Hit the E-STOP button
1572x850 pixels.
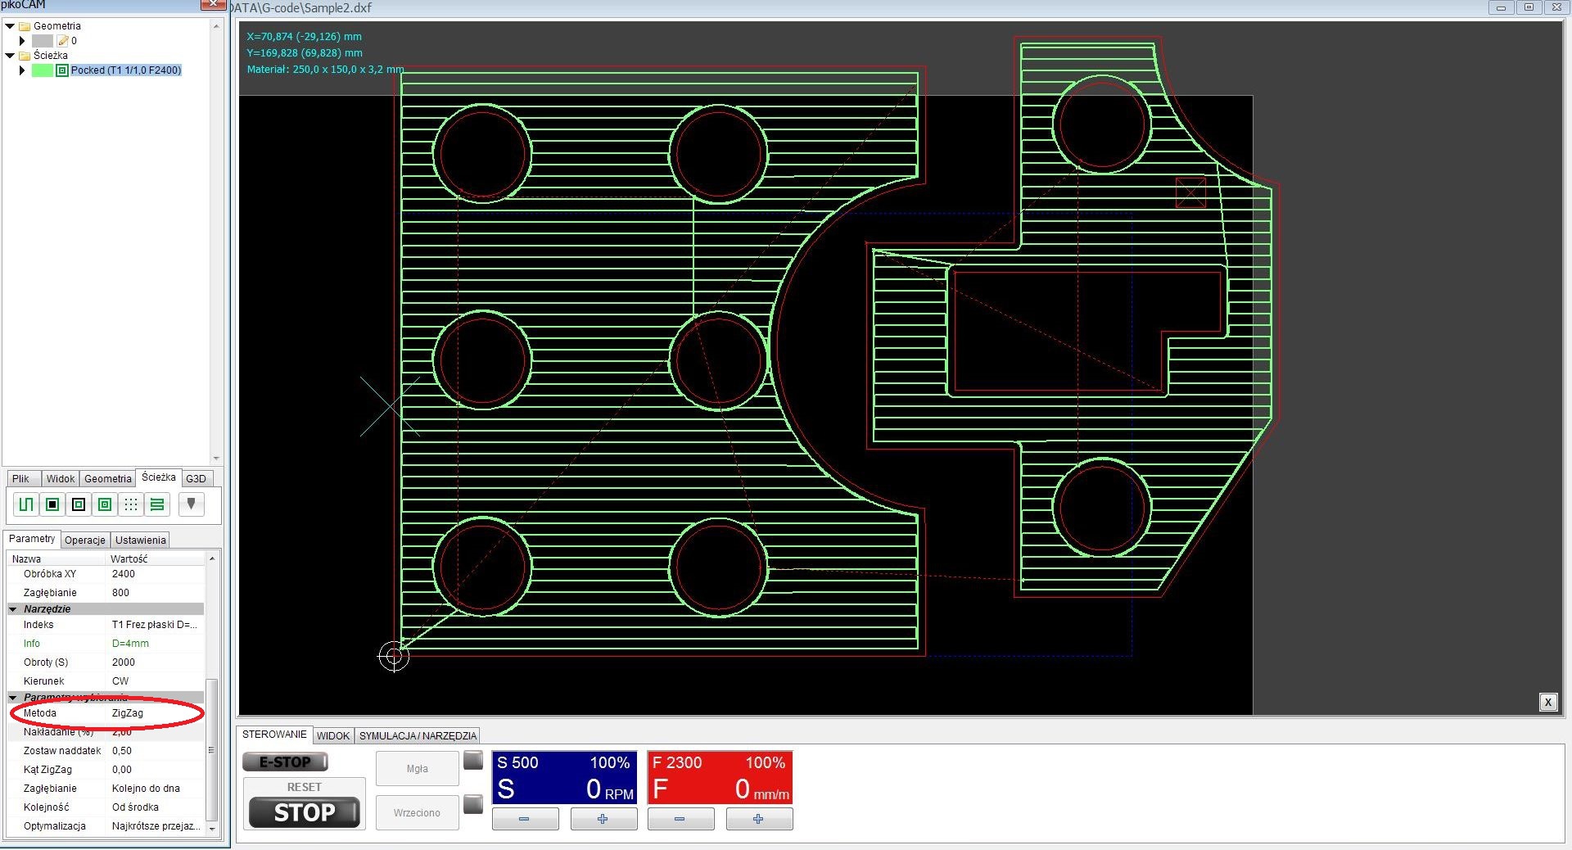[285, 762]
